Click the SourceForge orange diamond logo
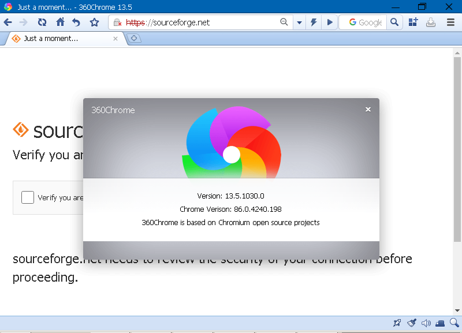The height and width of the screenshot is (333, 462). coord(21,129)
